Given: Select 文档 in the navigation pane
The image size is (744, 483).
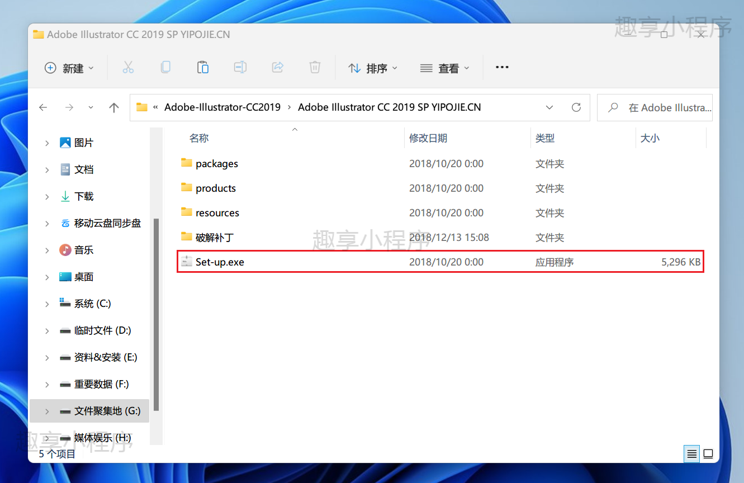Looking at the screenshot, I should [x=84, y=169].
